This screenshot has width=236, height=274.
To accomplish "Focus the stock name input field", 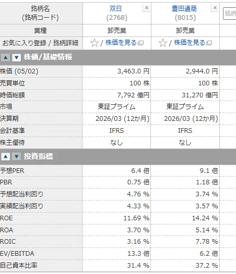I will click(x=230, y=13).
